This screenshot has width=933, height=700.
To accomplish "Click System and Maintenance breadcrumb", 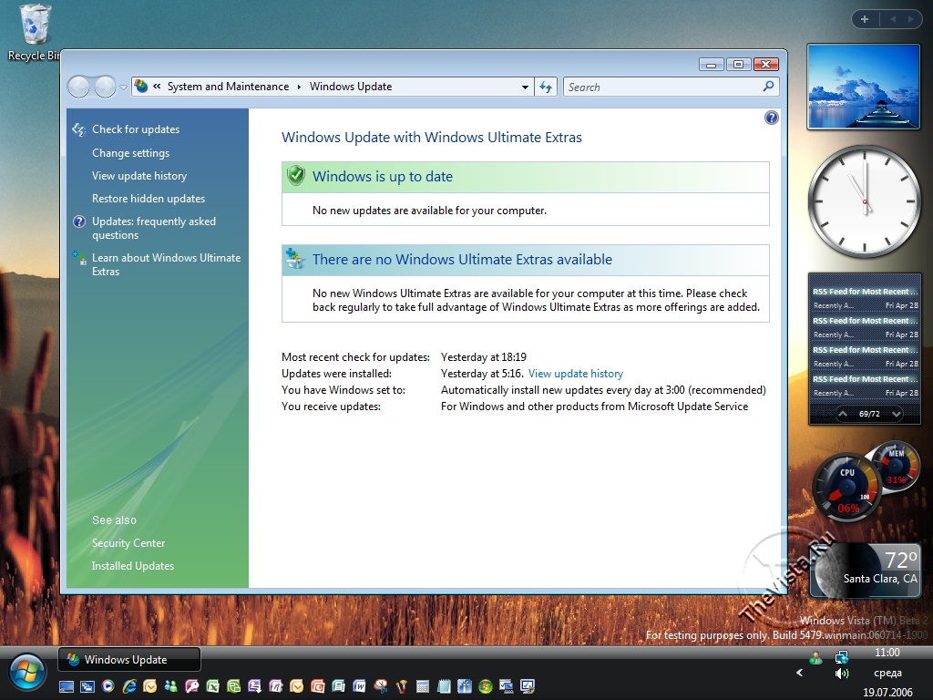I will pyautogui.click(x=228, y=87).
